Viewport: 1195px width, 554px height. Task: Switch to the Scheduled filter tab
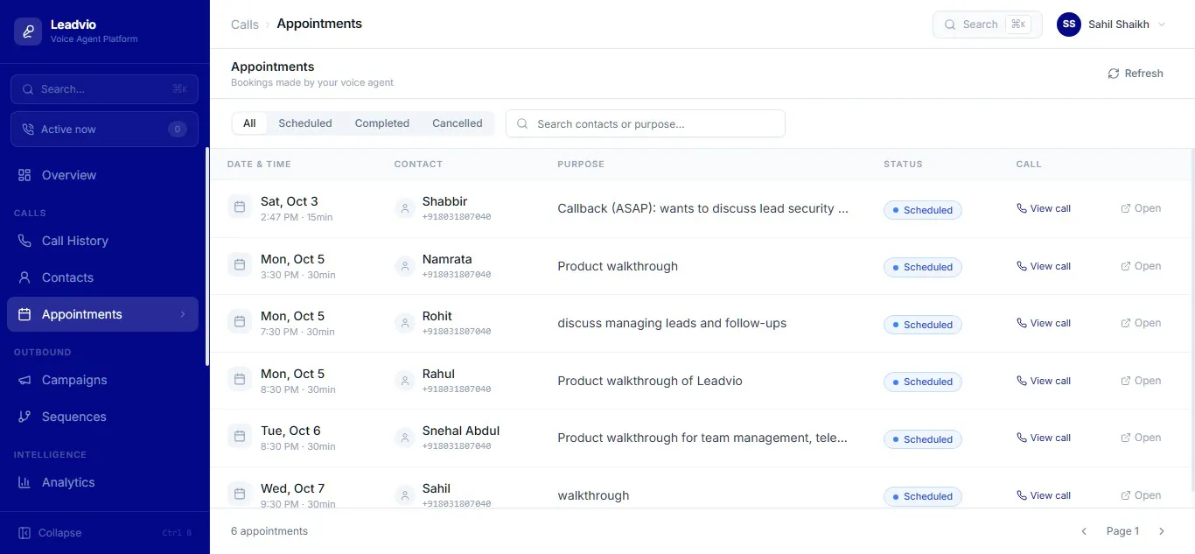305,123
